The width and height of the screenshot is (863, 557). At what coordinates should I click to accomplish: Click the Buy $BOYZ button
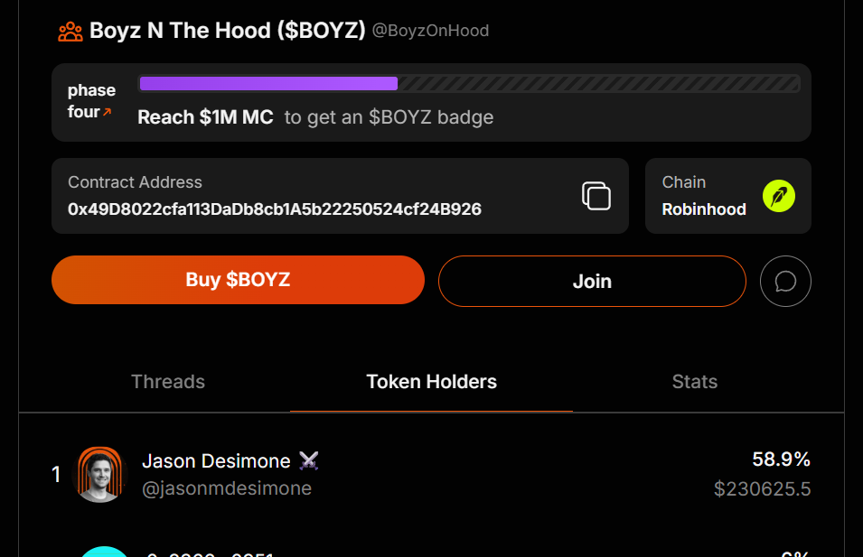238,280
